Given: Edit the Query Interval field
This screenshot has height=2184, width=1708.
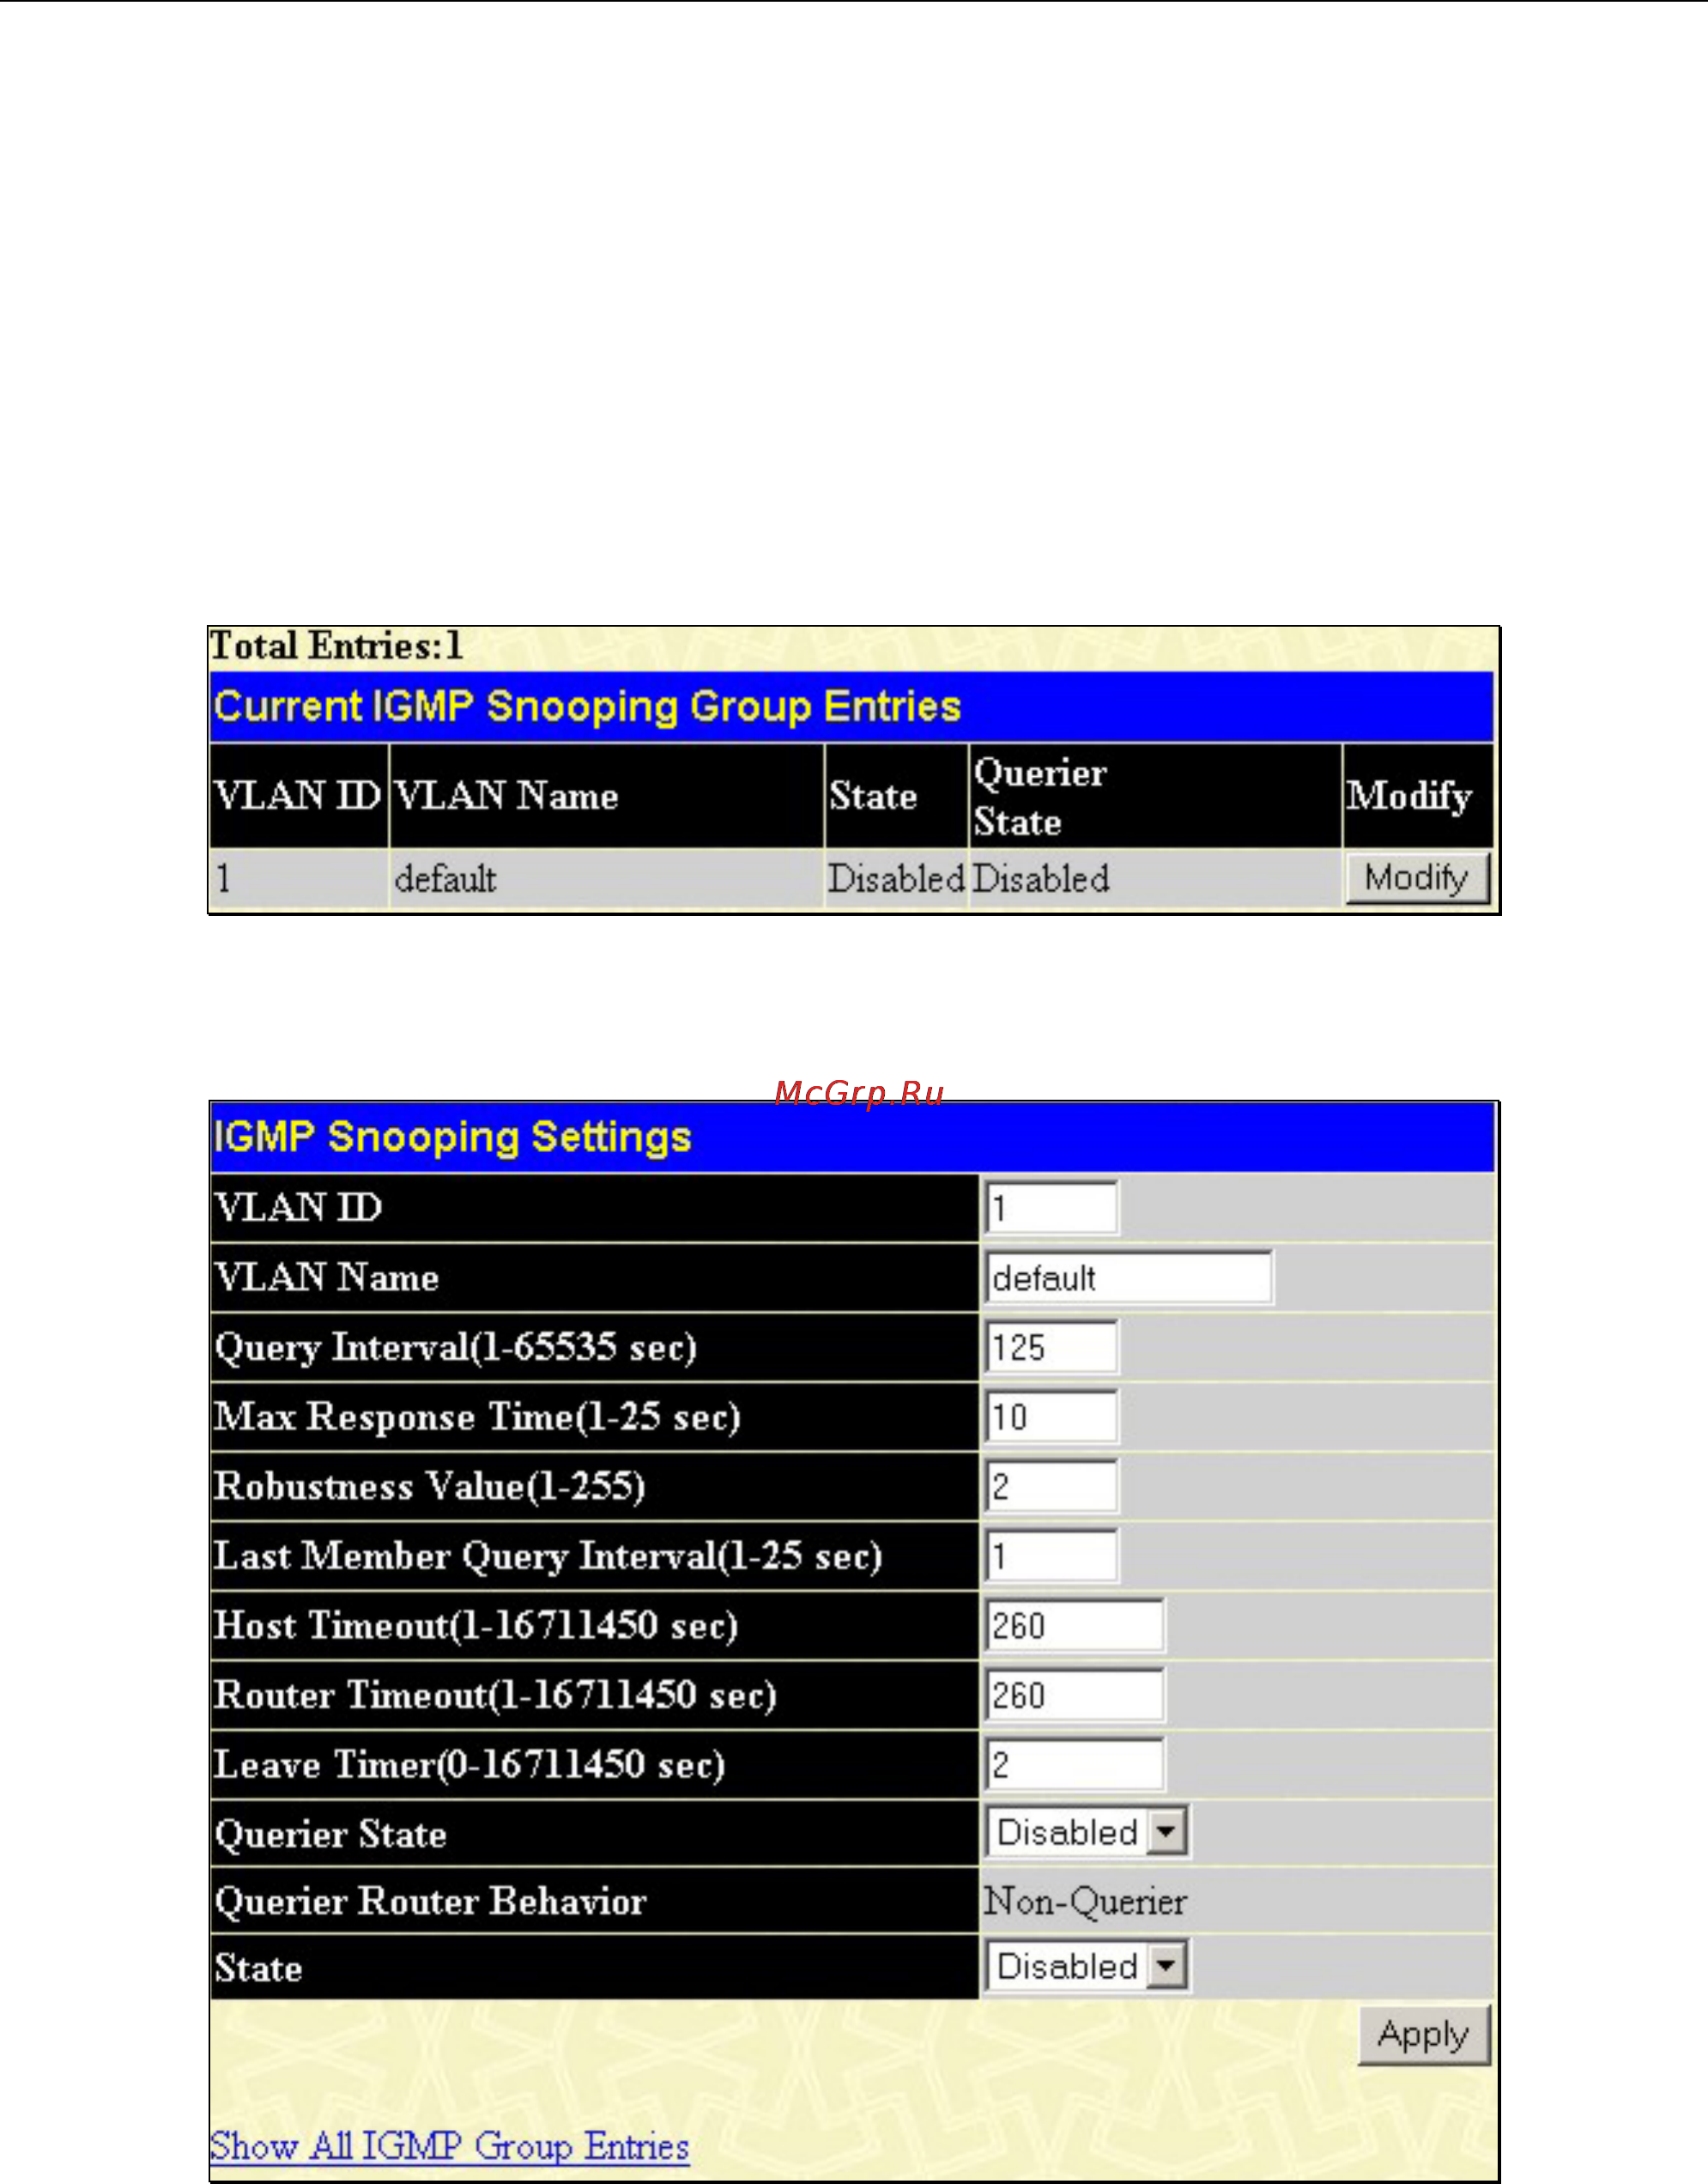Looking at the screenshot, I should tap(1051, 1347).
